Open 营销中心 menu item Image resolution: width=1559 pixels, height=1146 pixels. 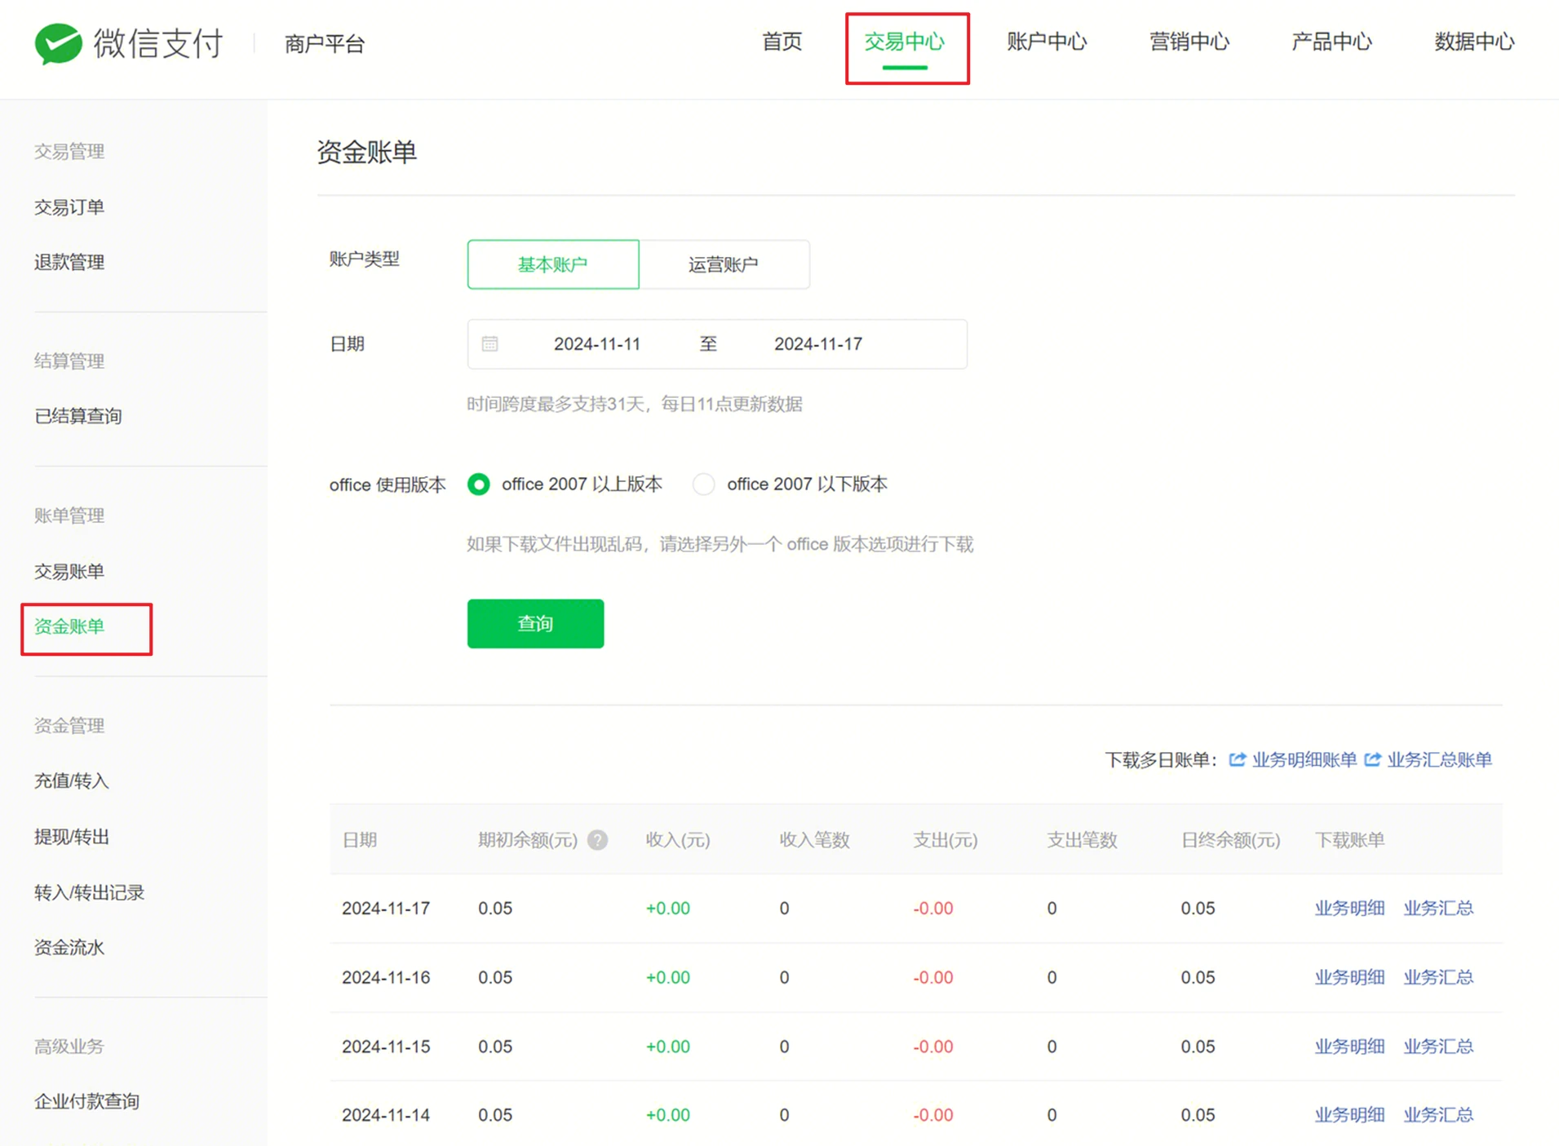coord(1189,42)
